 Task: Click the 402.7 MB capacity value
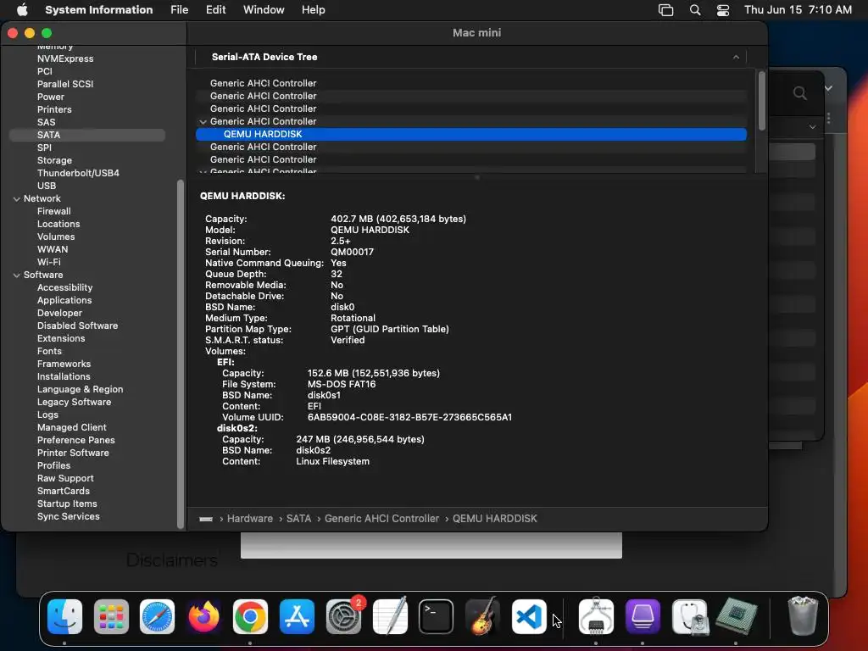(x=398, y=220)
